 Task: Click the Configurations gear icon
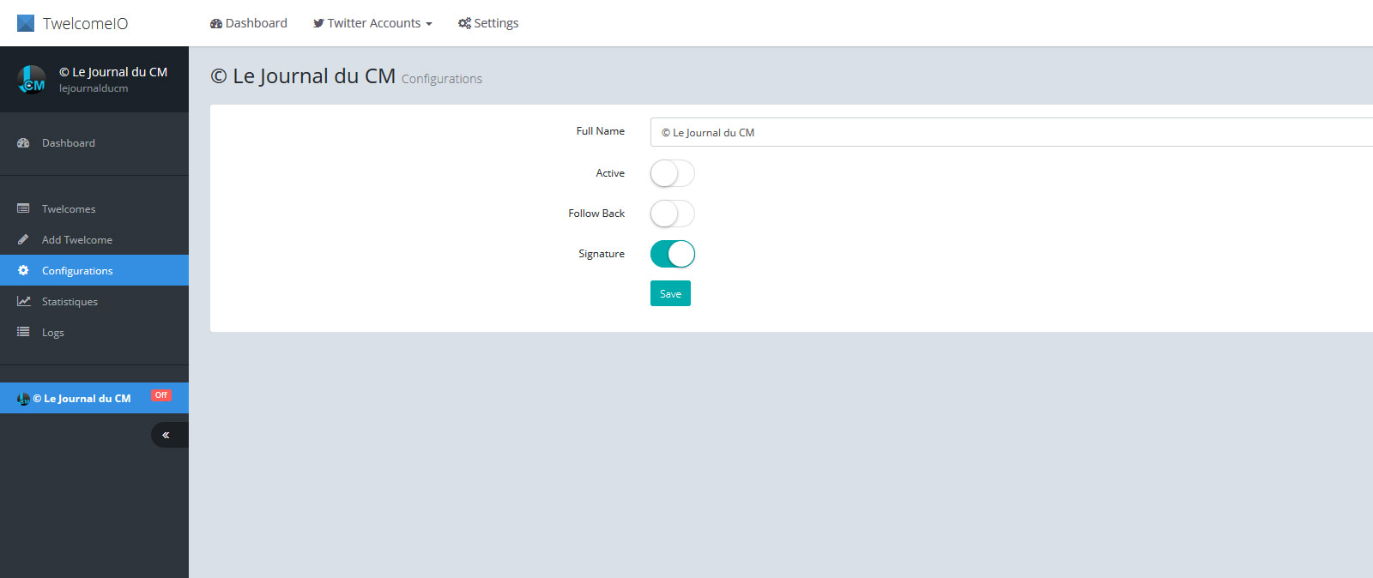[x=23, y=270]
